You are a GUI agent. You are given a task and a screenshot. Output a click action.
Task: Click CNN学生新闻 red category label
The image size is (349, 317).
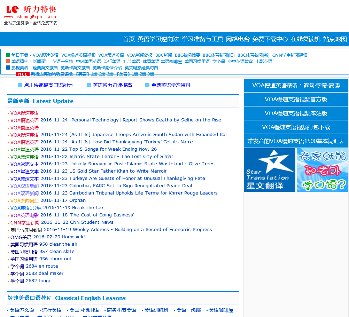(25, 222)
